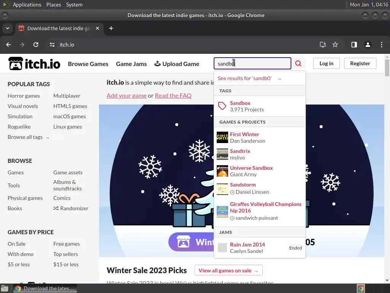This screenshot has height=293, width=390.
Task: Select the Universe Sandbox title
Action: pos(251,168)
